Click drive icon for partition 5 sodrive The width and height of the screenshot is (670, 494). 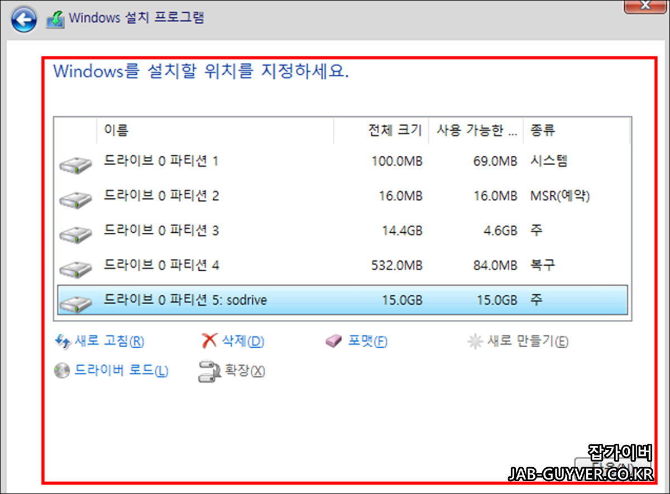pyautogui.click(x=75, y=303)
